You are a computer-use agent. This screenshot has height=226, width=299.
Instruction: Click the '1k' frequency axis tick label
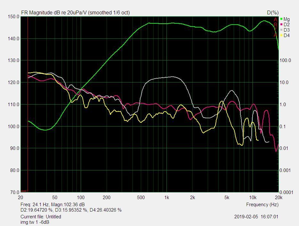[167, 198]
